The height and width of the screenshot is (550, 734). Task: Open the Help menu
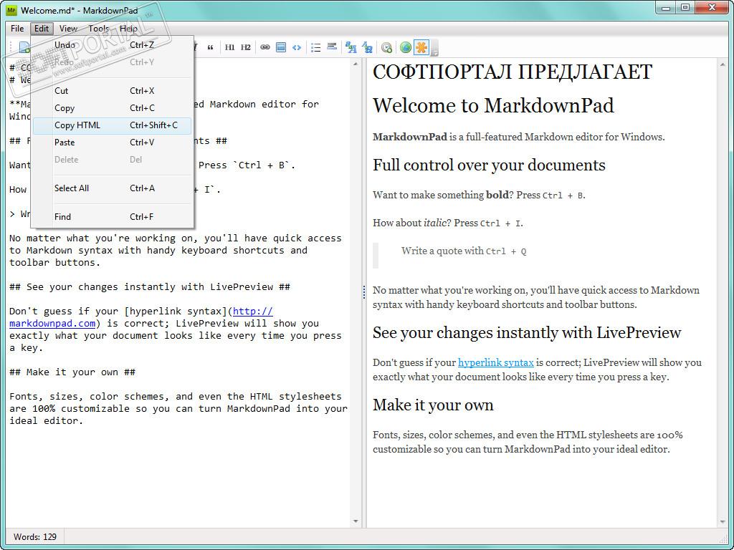click(128, 29)
